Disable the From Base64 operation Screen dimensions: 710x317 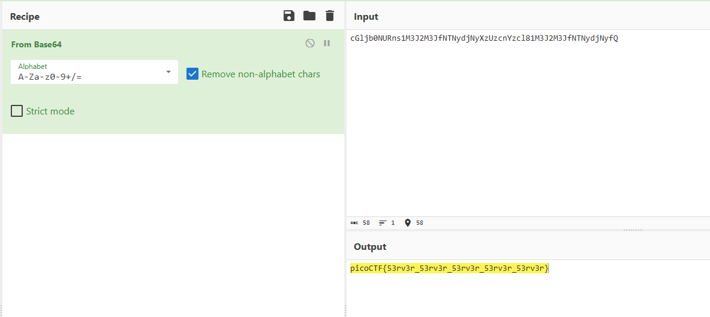(309, 43)
